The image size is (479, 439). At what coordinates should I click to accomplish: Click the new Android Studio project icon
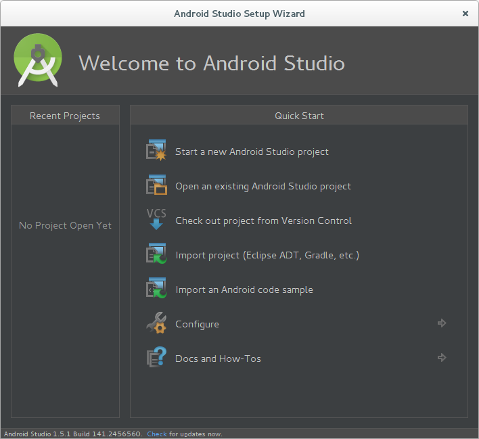click(x=156, y=150)
